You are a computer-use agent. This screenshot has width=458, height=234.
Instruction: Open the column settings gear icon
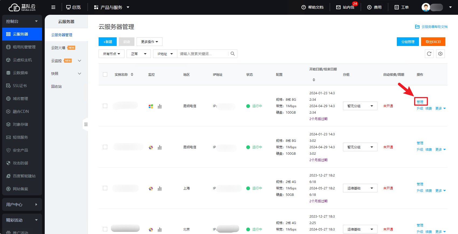(x=440, y=54)
